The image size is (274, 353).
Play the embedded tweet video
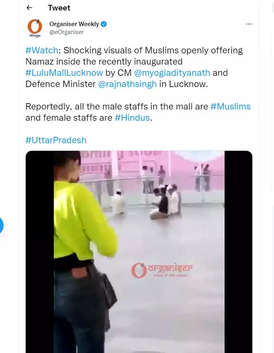tap(139, 252)
